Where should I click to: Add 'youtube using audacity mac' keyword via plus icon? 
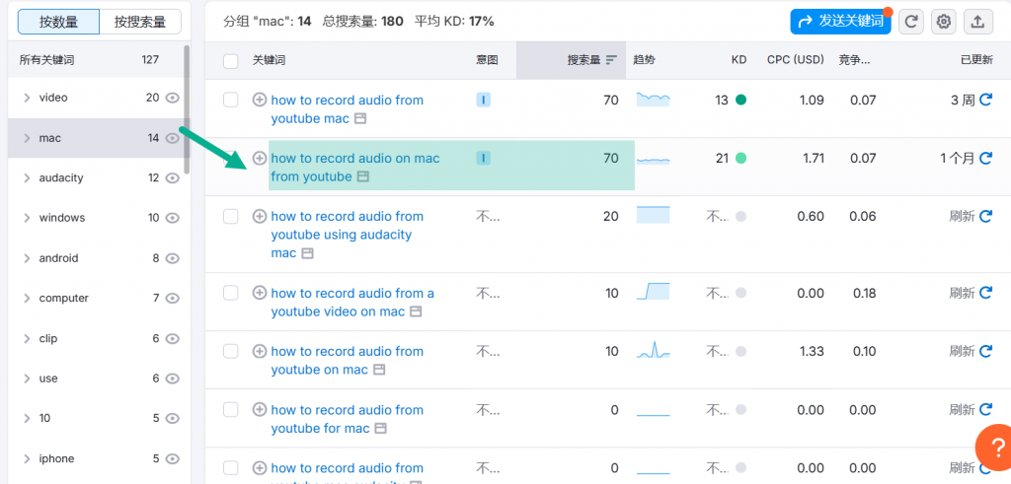point(260,216)
